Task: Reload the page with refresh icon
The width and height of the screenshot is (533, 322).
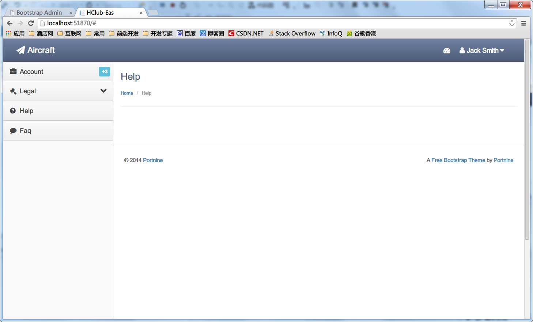Action: (x=31, y=23)
